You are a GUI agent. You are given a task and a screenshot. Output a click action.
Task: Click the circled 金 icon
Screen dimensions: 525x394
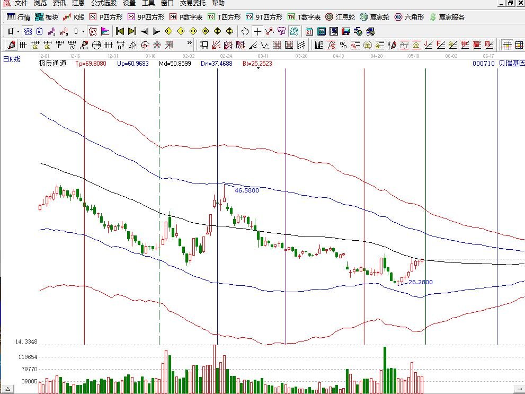pos(367,45)
